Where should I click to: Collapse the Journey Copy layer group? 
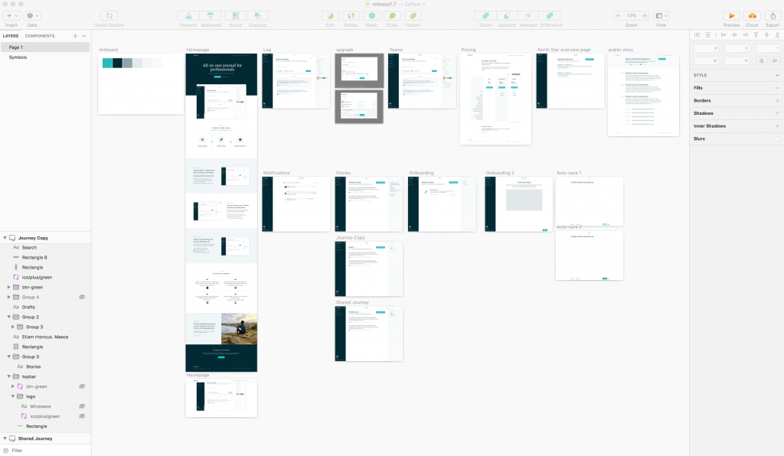pyautogui.click(x=5, y=238)
